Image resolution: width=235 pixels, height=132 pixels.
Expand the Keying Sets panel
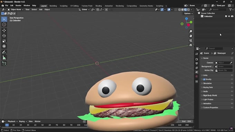217,88
